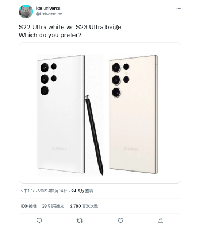Like the tweet with heart icon
The image size is (211, 233).
pyautogui.click(x=120, y=220)
